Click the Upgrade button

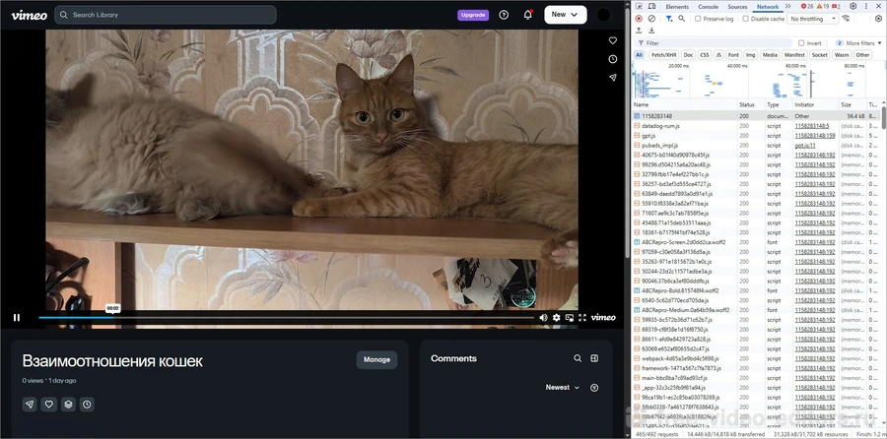(473, 15)
